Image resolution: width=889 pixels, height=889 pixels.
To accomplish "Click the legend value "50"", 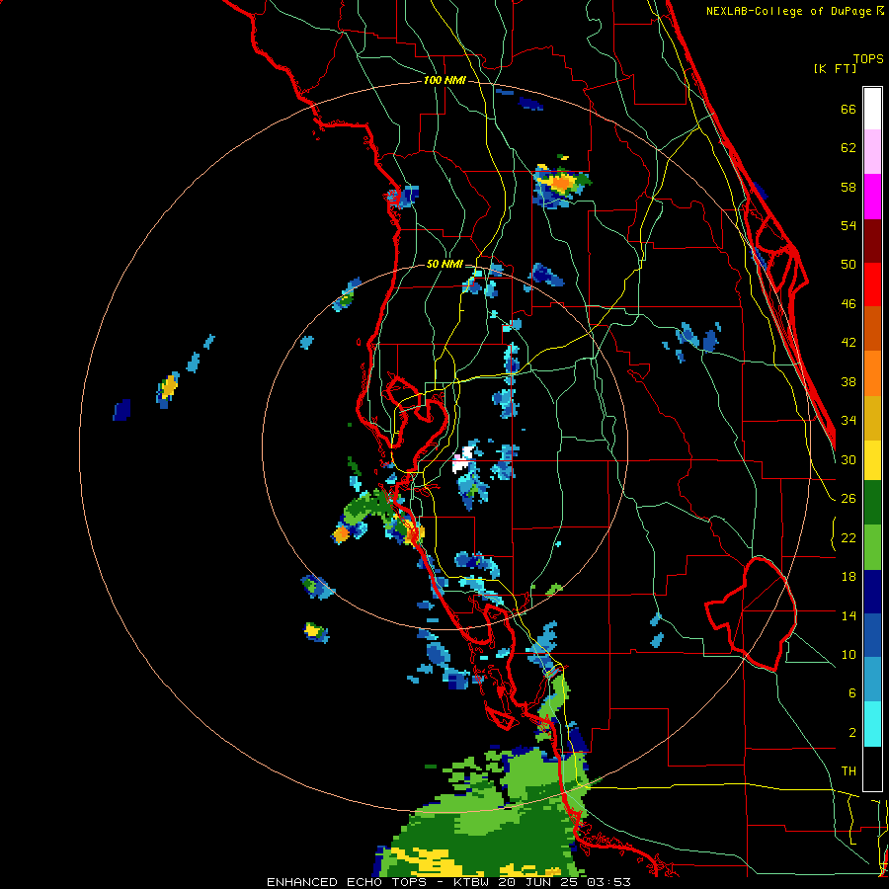I will point(849,264).
